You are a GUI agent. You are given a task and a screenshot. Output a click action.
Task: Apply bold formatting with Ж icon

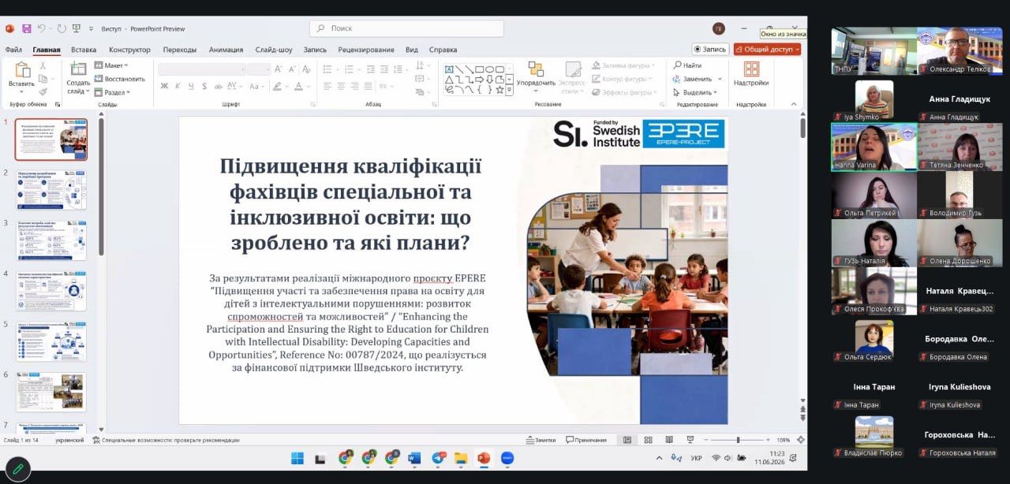[164, 86]
